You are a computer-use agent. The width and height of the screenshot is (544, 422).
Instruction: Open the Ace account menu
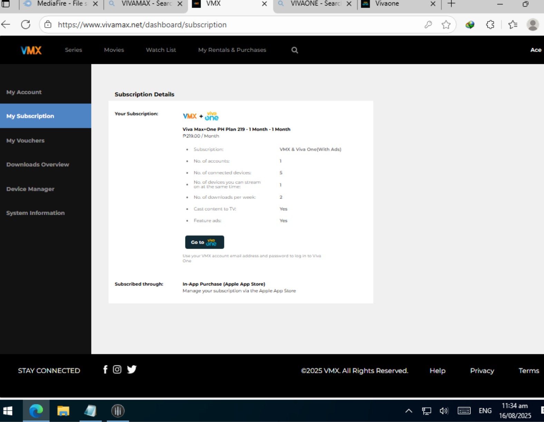coord(536,50)
